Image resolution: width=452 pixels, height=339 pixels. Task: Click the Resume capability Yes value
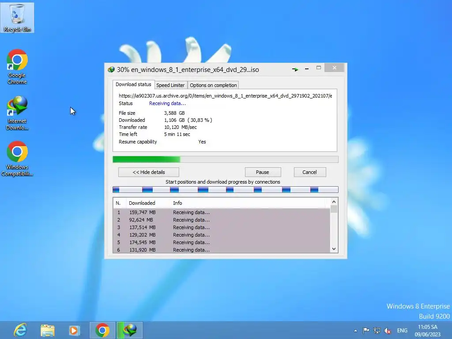202,142
